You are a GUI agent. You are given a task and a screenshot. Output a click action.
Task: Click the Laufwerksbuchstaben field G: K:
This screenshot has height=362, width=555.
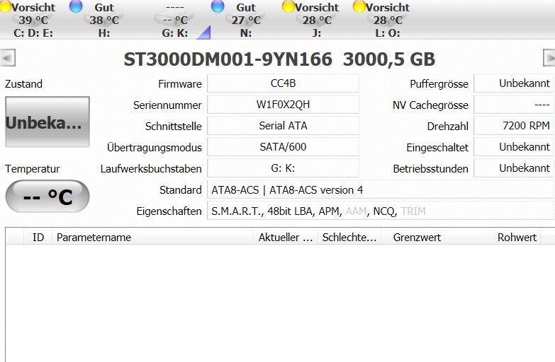click(283, 168)
